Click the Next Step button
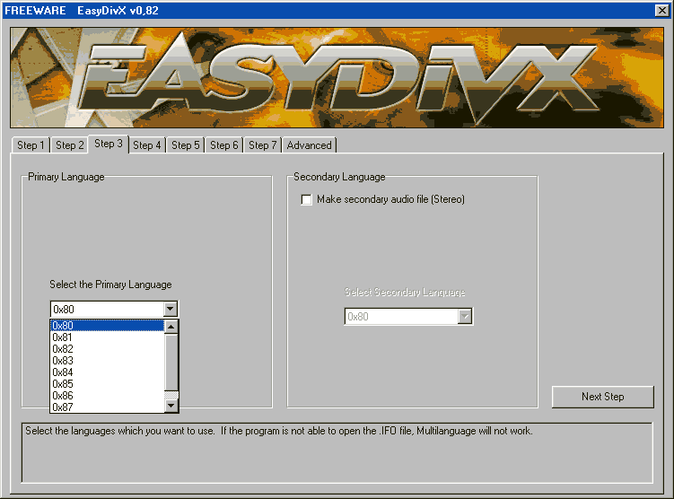The height and width of the screenshot is (499, 674). (602, 397)
